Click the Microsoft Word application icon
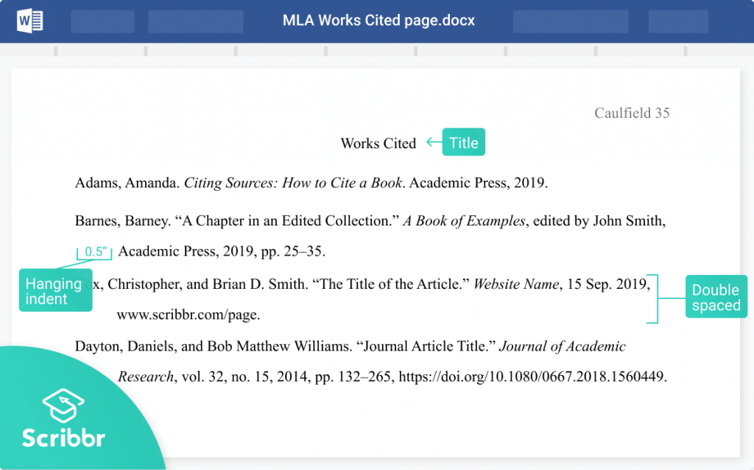This screenshot has width=754, height=470. pos(28,21)
